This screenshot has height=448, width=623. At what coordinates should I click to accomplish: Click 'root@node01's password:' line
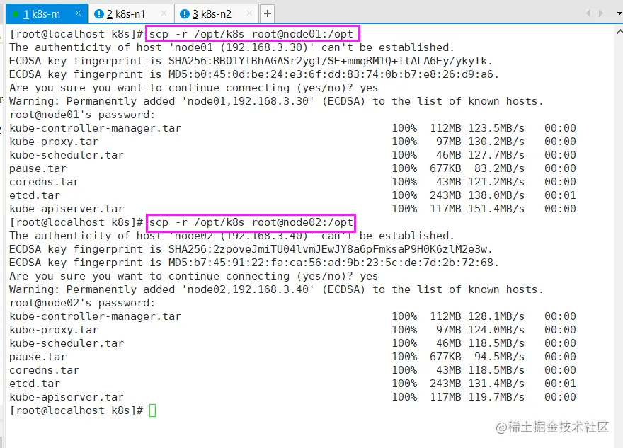82,115
